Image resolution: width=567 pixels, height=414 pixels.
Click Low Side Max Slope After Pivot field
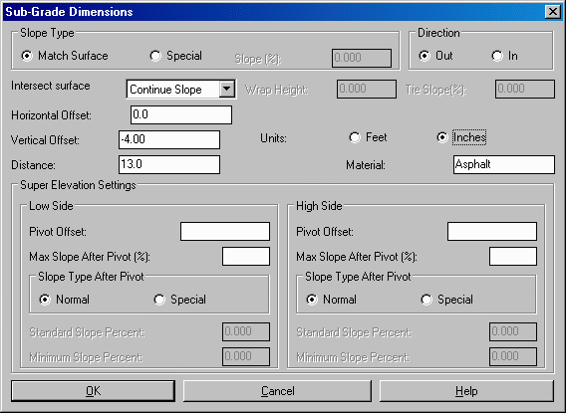point(246,257)
